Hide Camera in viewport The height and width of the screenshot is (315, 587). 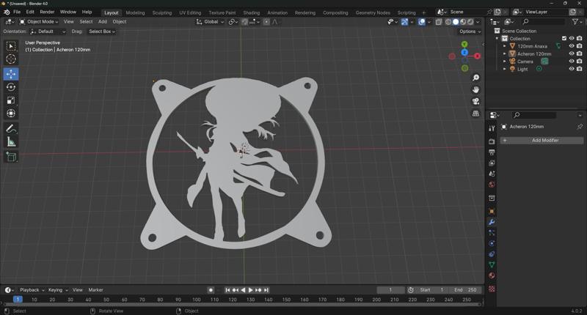tap(572, 62)
